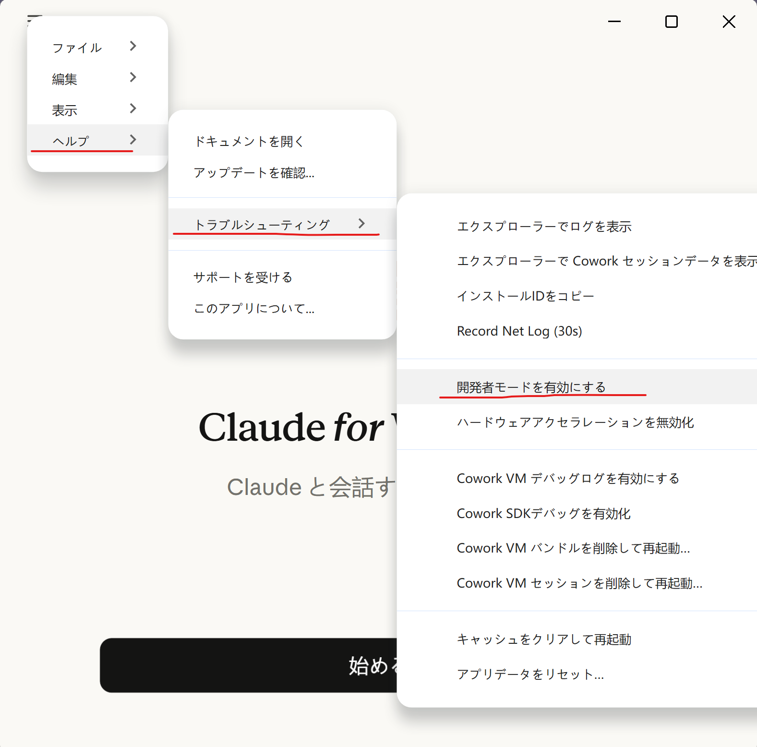The image size is (757, 747).
Task: Choose ハードウェアアクセラレーションを無効化
Action: (x=577, y=422)
